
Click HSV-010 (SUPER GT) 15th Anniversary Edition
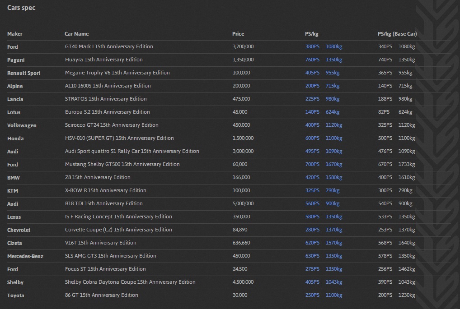pyautogui.click(x=119, y=138)
